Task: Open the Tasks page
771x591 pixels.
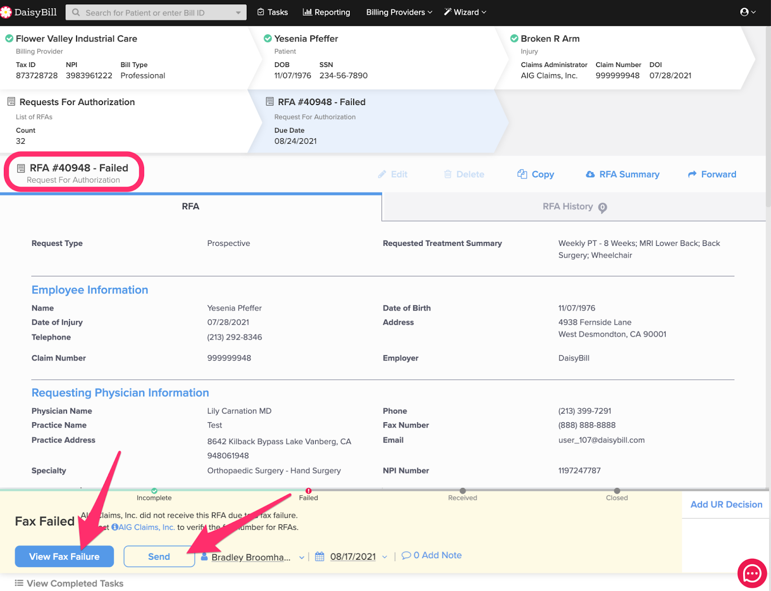Action: [273, 12]
